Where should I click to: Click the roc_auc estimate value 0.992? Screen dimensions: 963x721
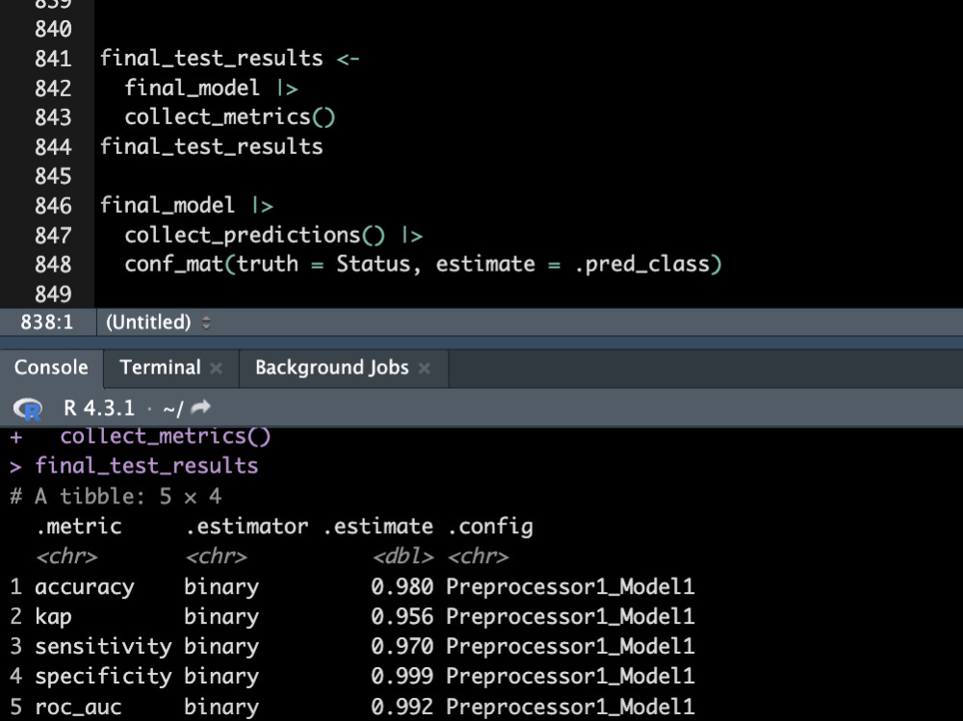pyautogui.click(x=403, y=707)
